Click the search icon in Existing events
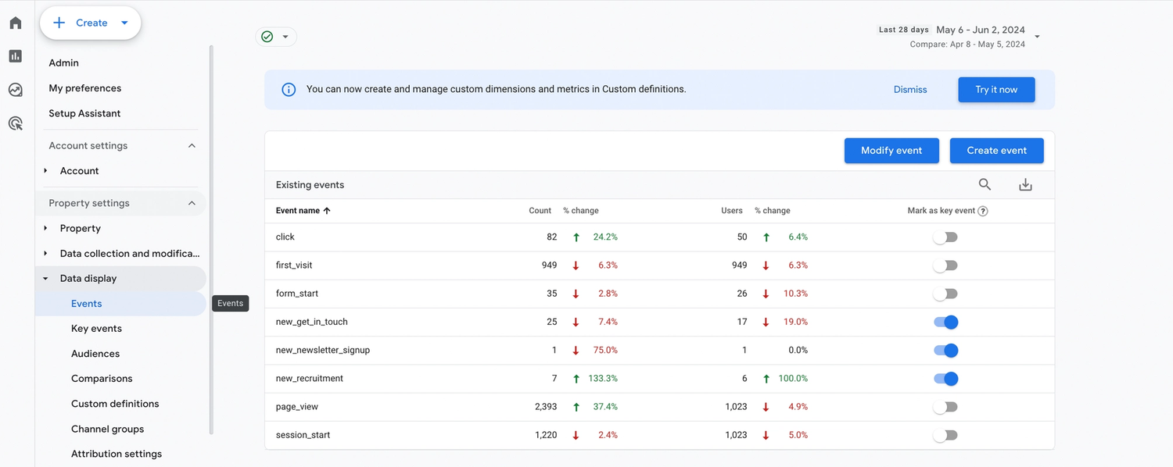This screenshot has height=467, width=1173. tap(985, 185)
